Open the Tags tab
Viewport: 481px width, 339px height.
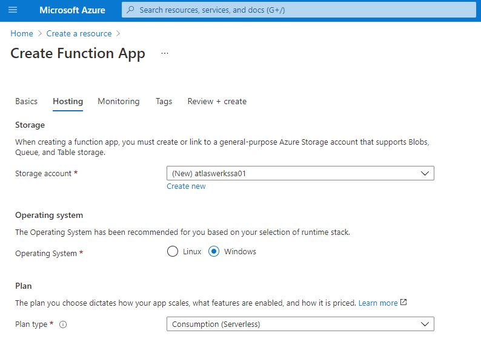pyautogui.click(x=164, y=102)
